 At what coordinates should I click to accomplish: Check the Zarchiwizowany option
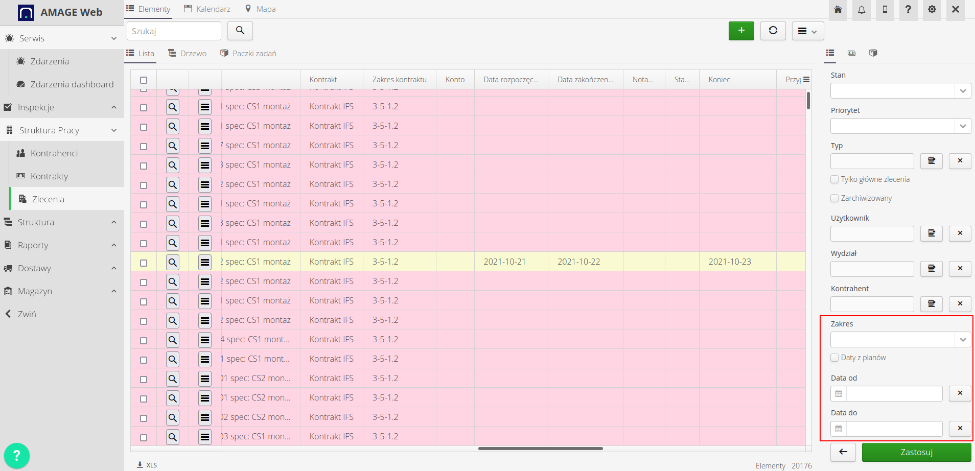coord(834,198)
